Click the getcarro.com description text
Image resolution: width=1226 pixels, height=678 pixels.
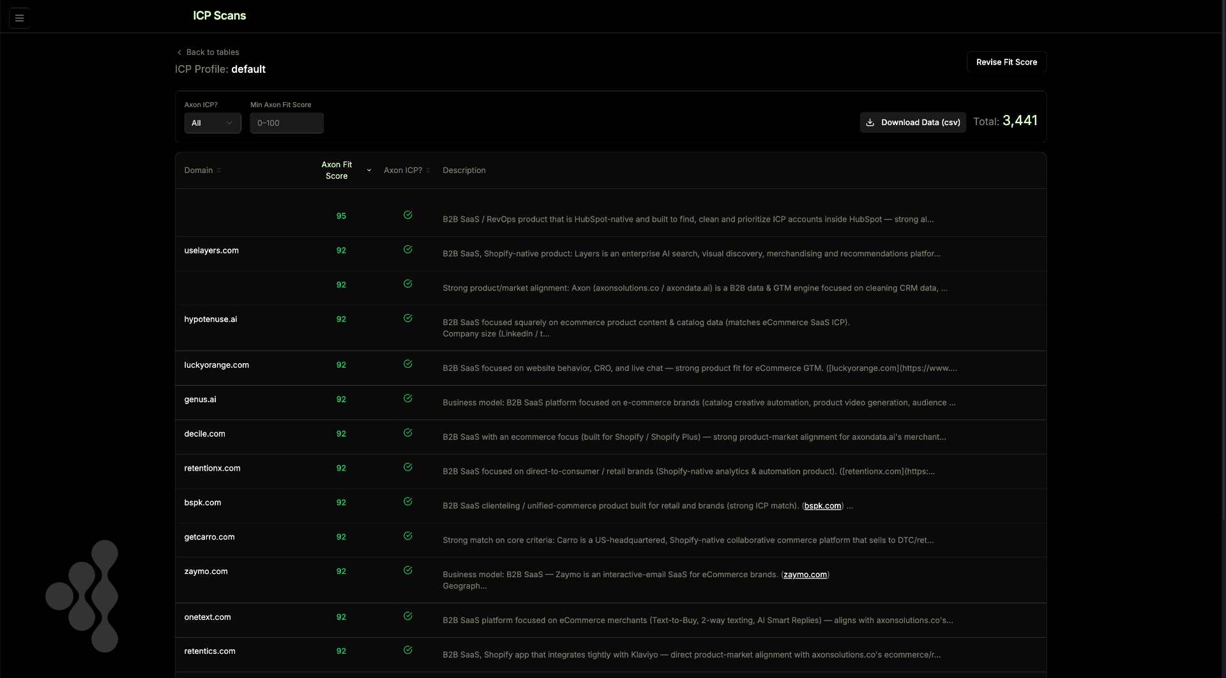688,540
